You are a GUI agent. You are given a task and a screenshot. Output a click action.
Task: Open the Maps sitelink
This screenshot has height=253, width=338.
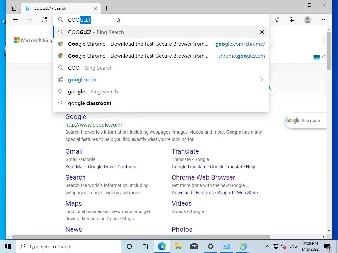[74, 203]
